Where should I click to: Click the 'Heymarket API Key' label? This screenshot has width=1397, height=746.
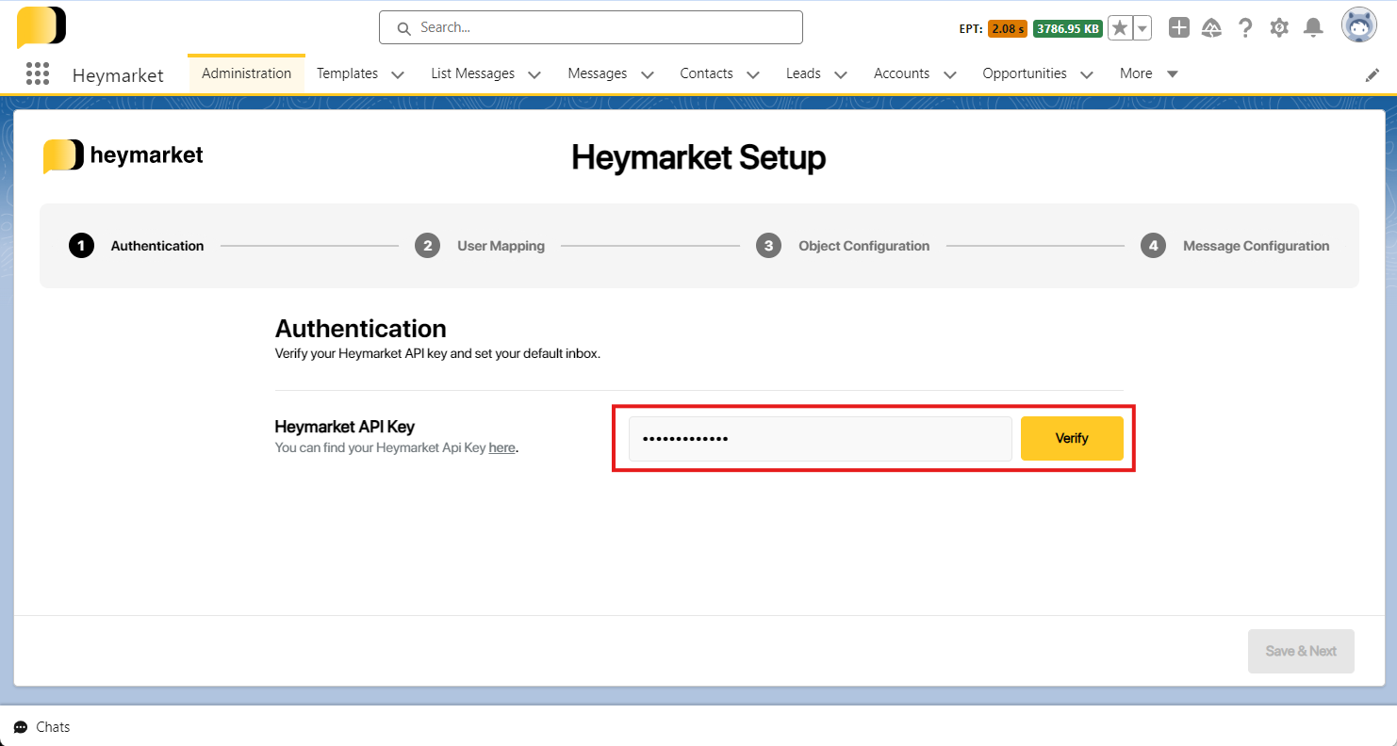click(x=345, y=427)
